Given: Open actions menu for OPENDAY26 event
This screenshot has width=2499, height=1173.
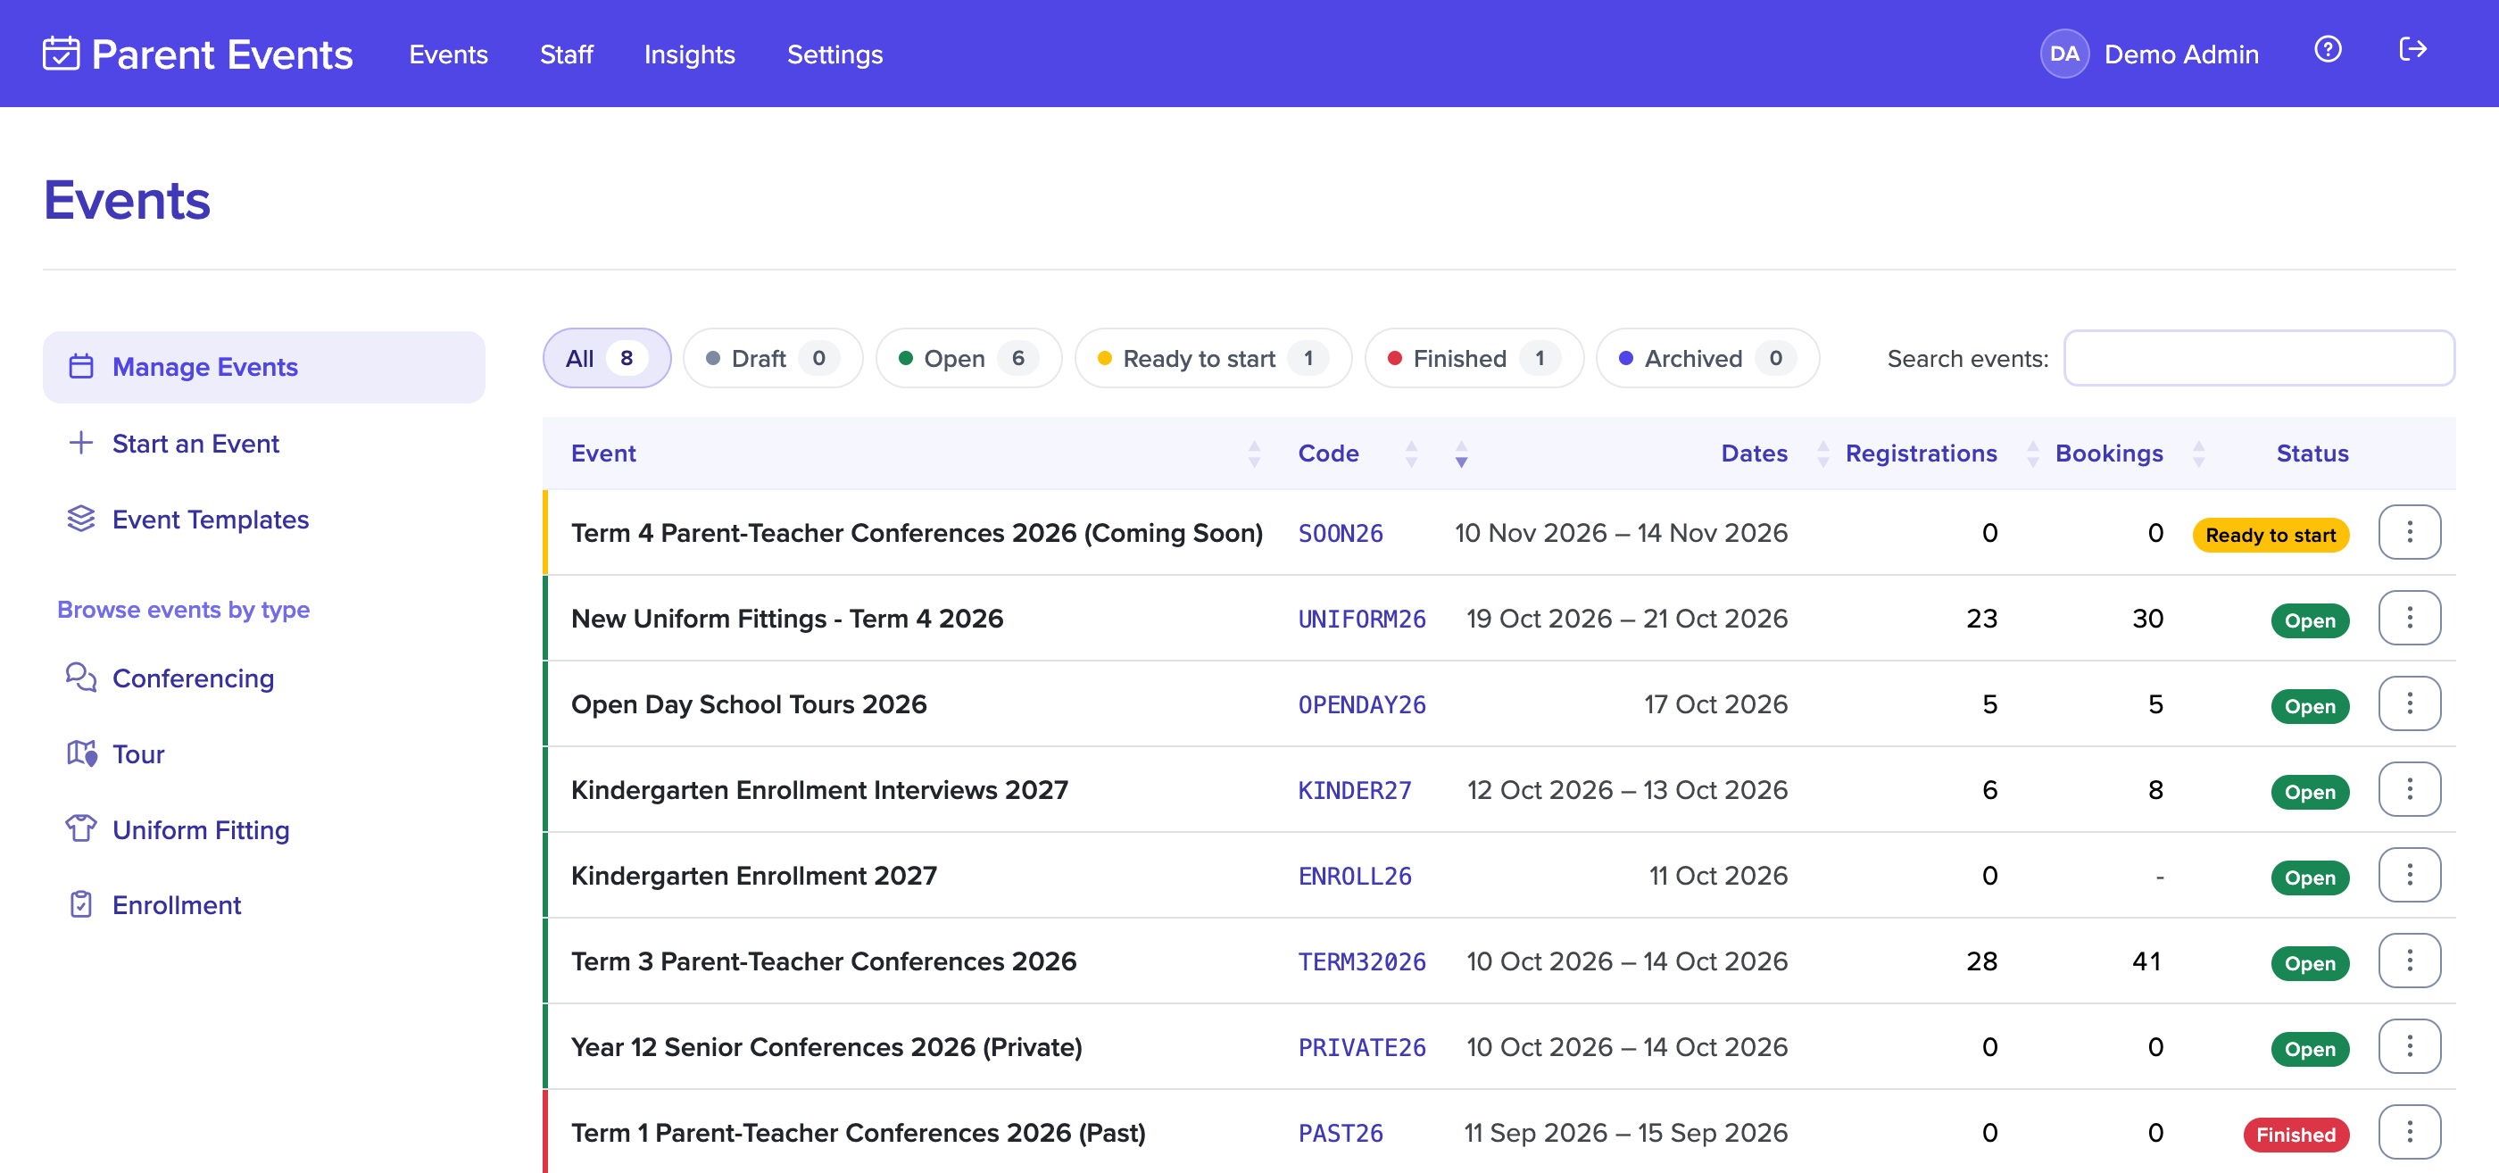Looking at the screenshot, I should click(2409, 703).
